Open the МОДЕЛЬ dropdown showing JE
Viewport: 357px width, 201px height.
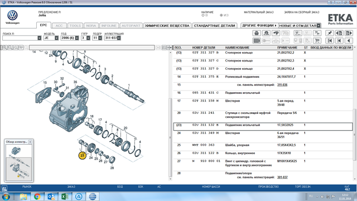point(56,38)
